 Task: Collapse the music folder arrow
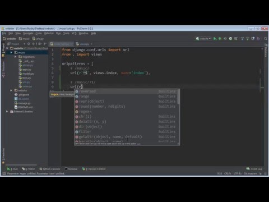(x=11, y=53)
